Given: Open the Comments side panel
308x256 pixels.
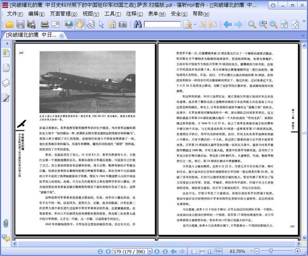Looking at the screenshot, I should pos(6,238).
